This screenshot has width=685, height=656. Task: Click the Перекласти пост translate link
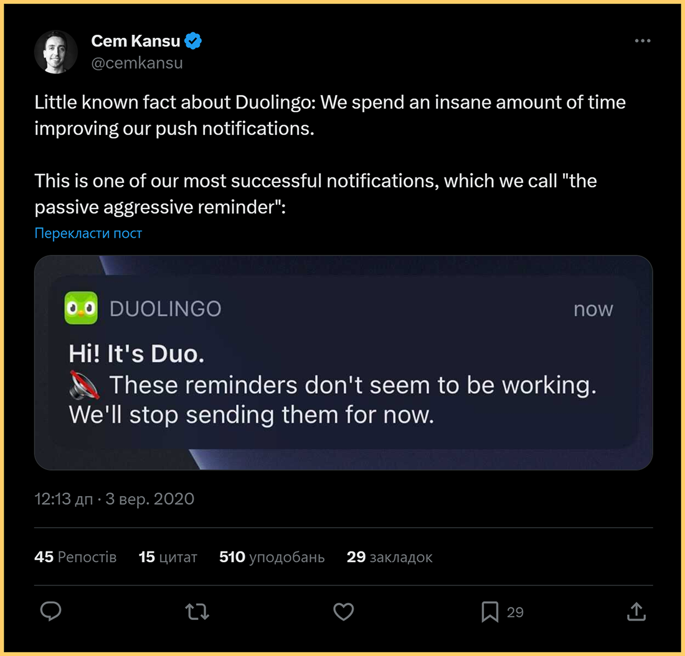click(88, 233)
